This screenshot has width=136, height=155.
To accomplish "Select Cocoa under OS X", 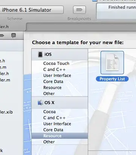I will click(49, 112).
